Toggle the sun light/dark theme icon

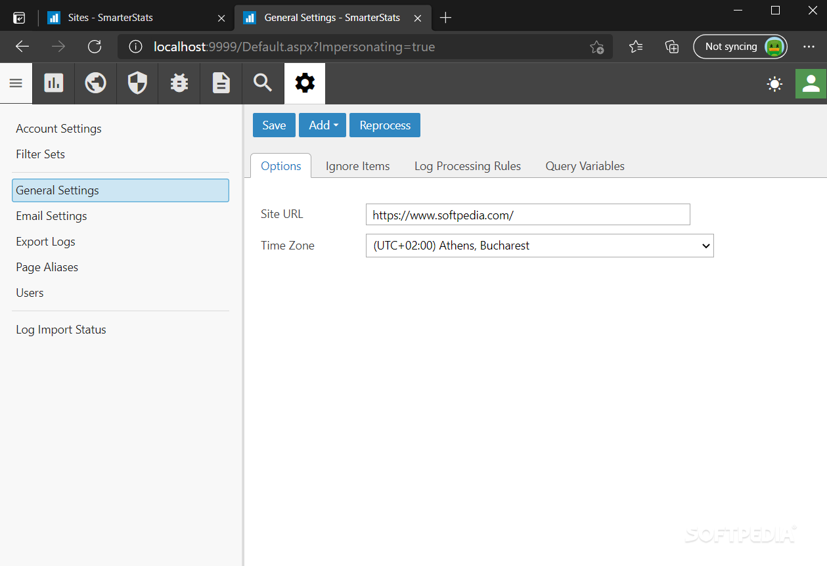click(775, 84)
